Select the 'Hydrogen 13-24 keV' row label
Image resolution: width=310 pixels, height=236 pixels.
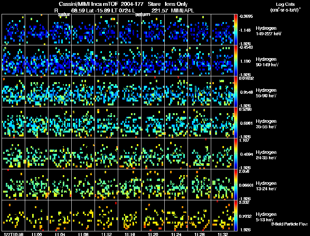click(x=266, y=186)
